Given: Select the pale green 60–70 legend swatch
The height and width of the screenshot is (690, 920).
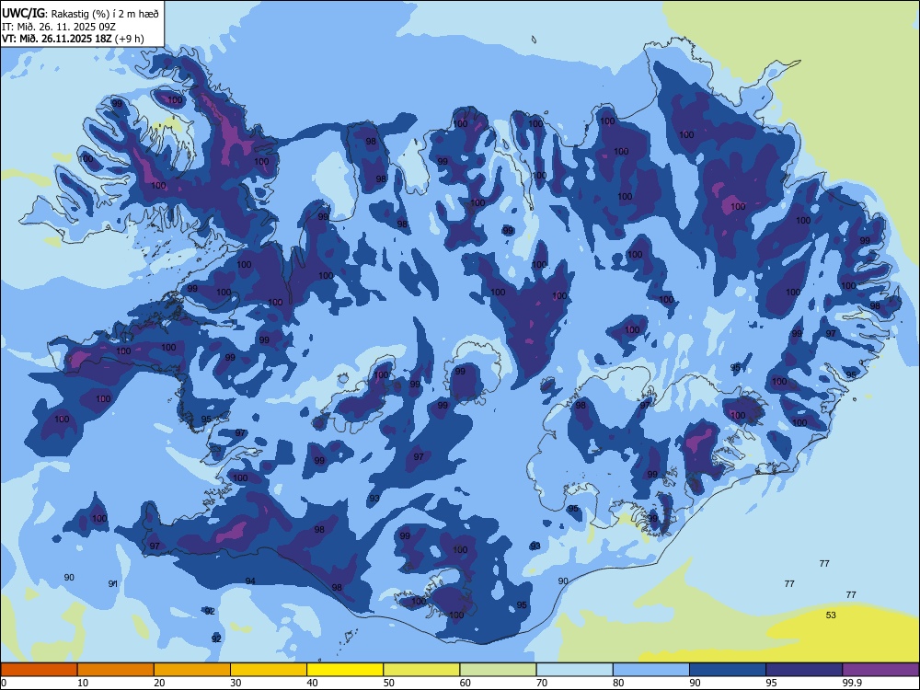Looking at the screenshot, I should tap(498, 670).
